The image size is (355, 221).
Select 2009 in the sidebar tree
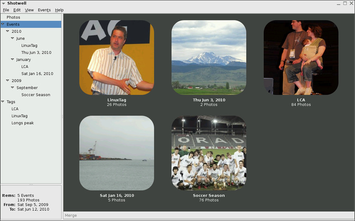(17, 80)
